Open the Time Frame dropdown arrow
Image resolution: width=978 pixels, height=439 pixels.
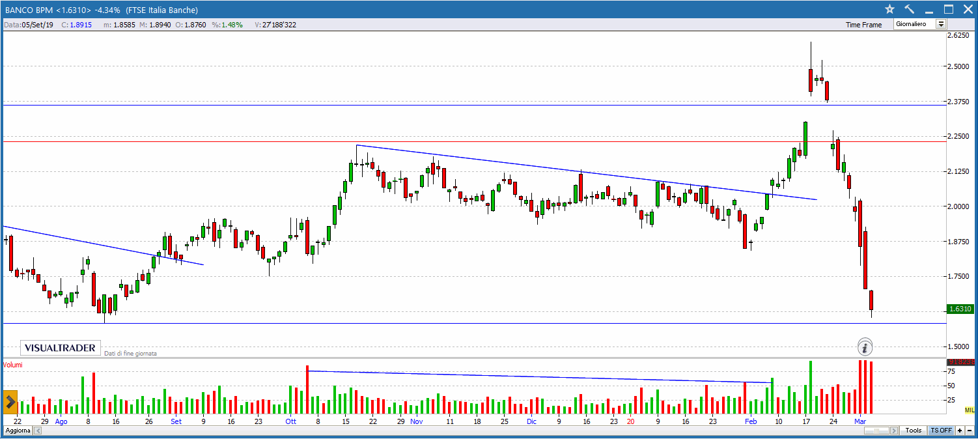click(x=941, y=24)
